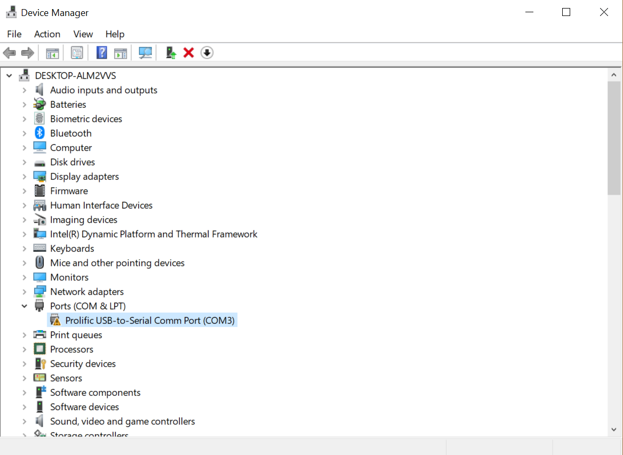Expand the Network adapters category
The width and height of the screenshot is (623, 455).
pos(25,292)
